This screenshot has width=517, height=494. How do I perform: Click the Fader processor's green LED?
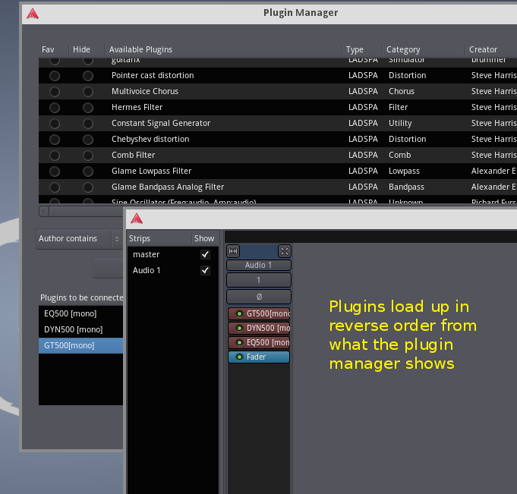point(239,357)
